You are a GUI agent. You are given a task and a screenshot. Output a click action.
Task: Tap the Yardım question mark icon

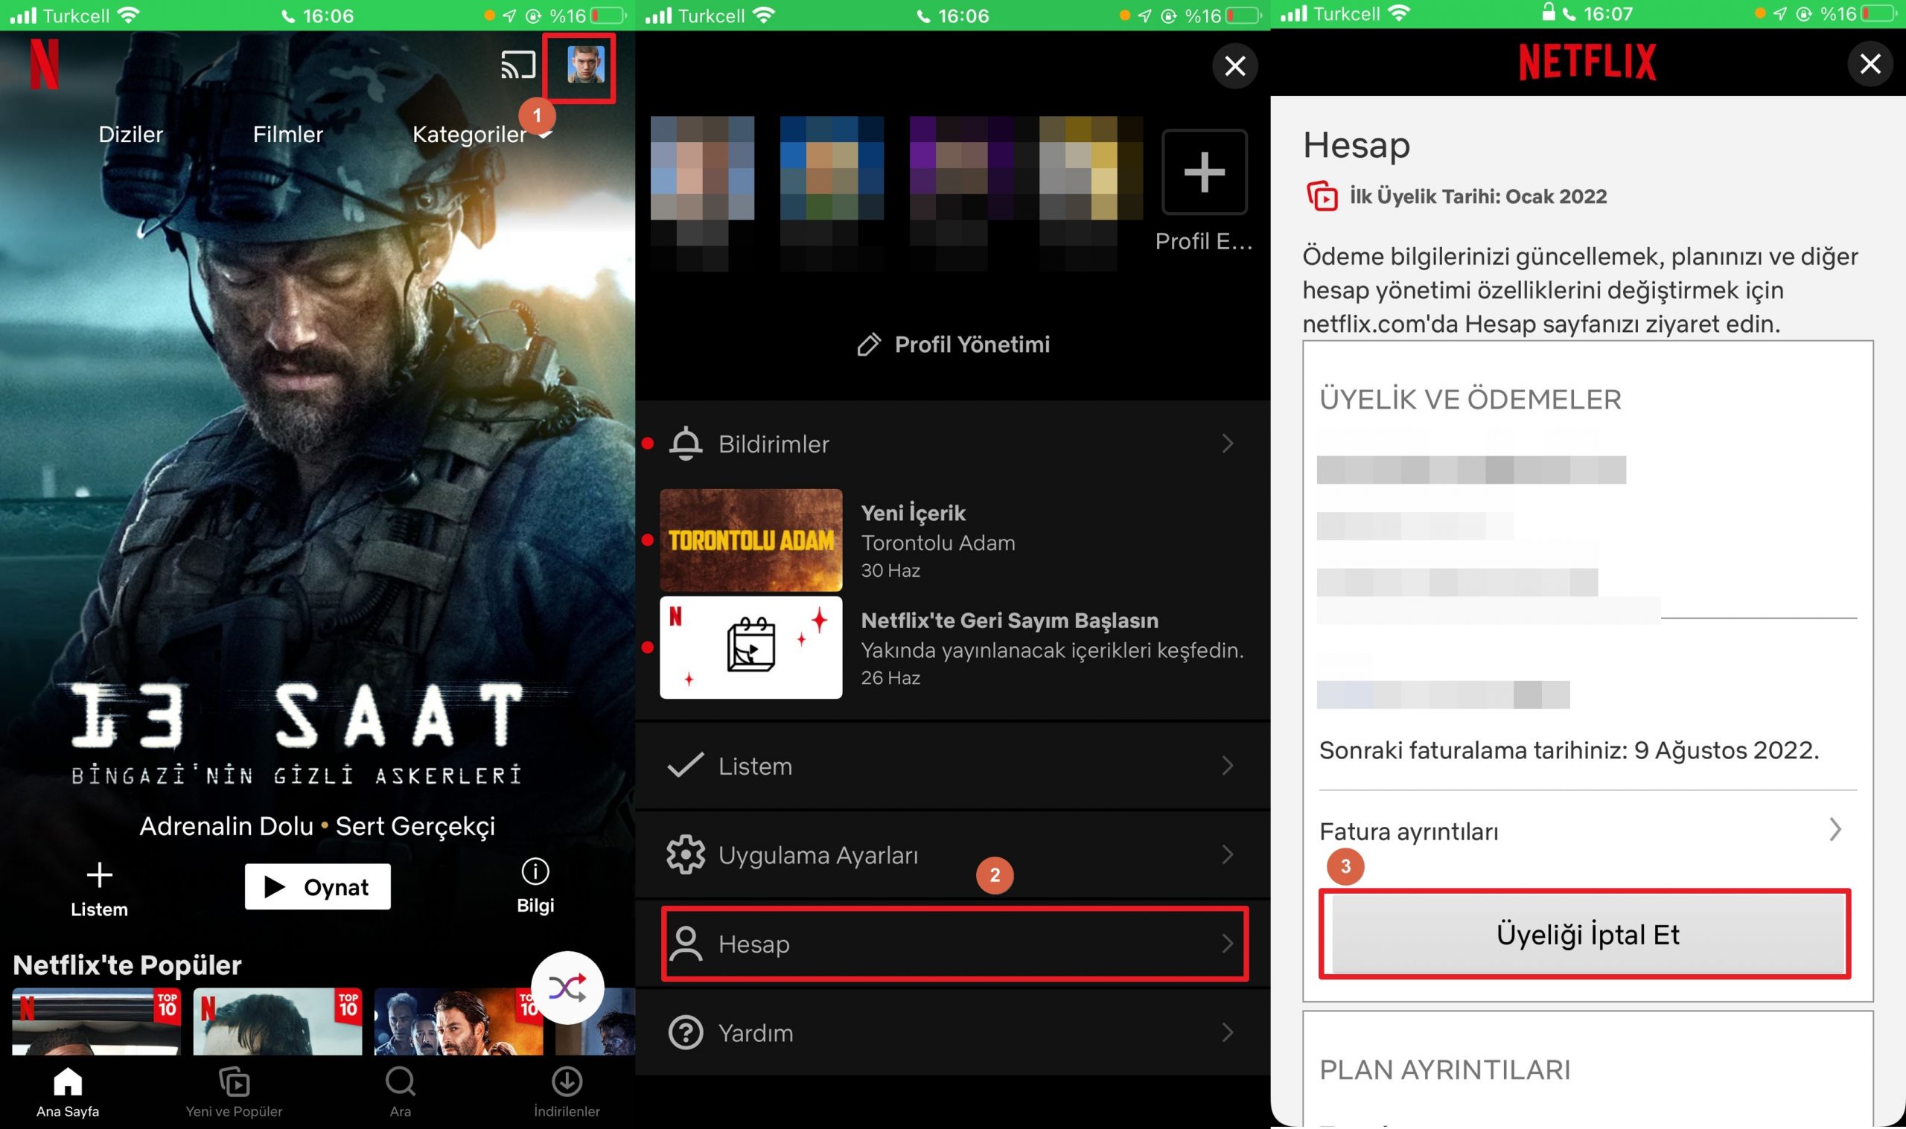coord(685,1032)
